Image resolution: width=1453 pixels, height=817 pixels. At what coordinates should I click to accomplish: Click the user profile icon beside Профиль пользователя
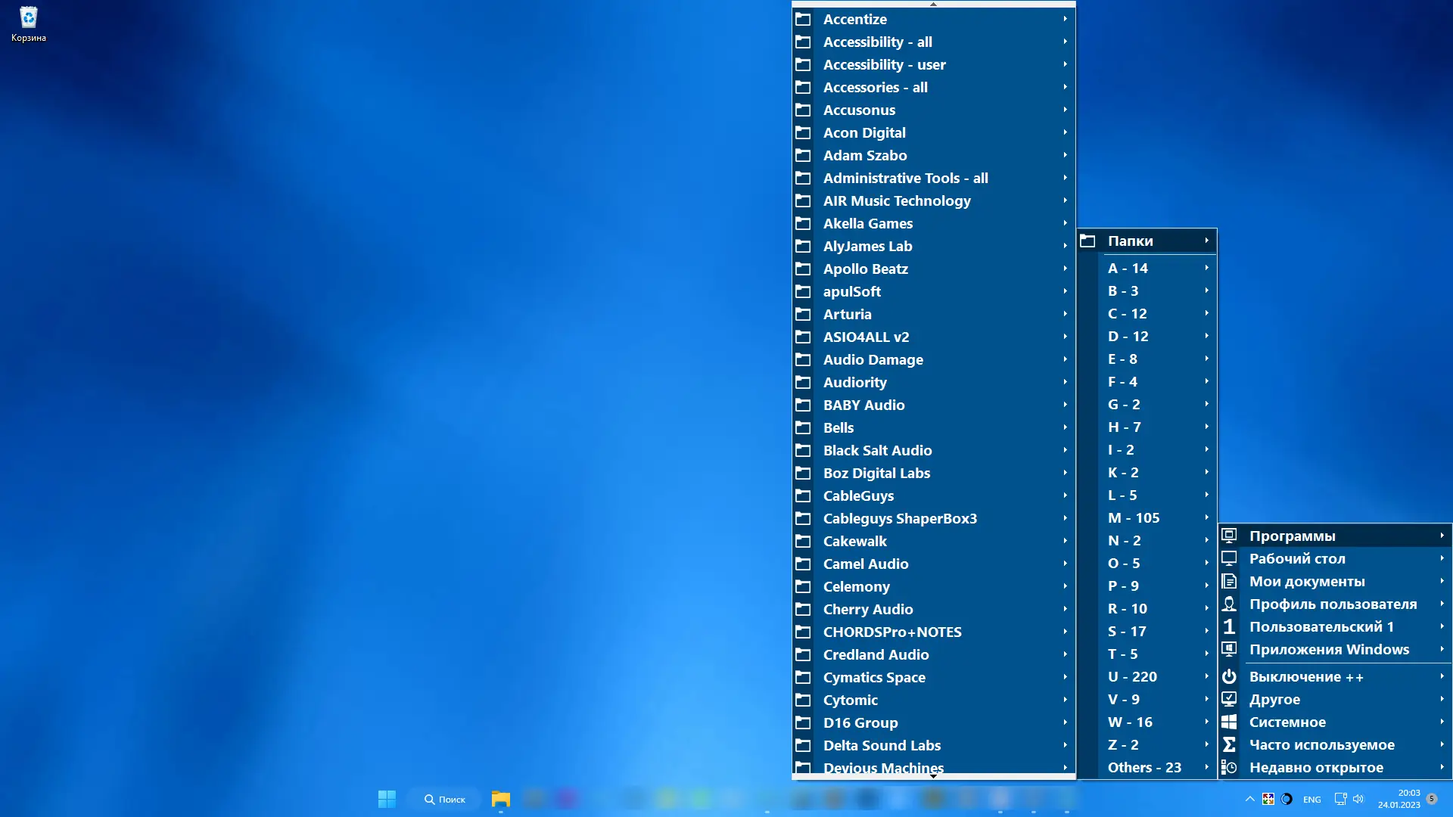(1229, 604)
